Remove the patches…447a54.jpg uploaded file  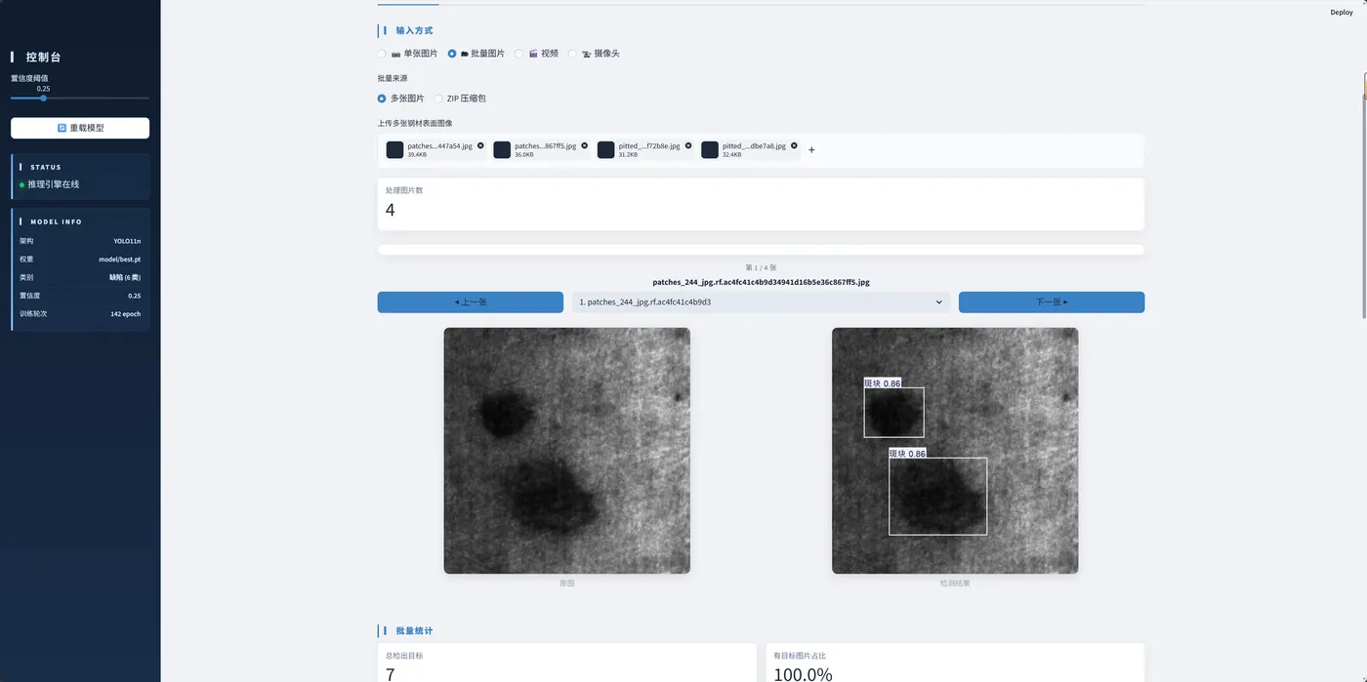pyautogui.click(x=480, y=145)
